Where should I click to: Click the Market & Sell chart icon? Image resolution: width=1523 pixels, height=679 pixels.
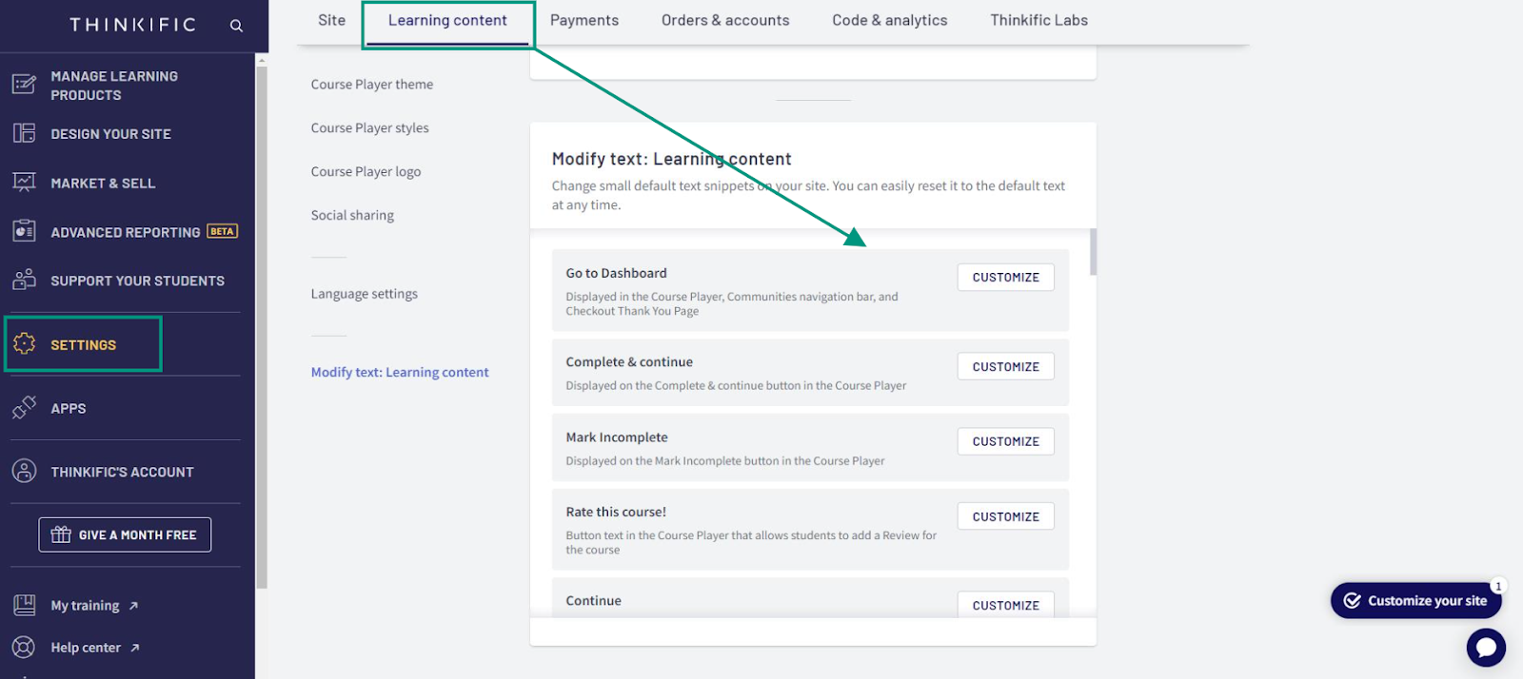[24, 183]
